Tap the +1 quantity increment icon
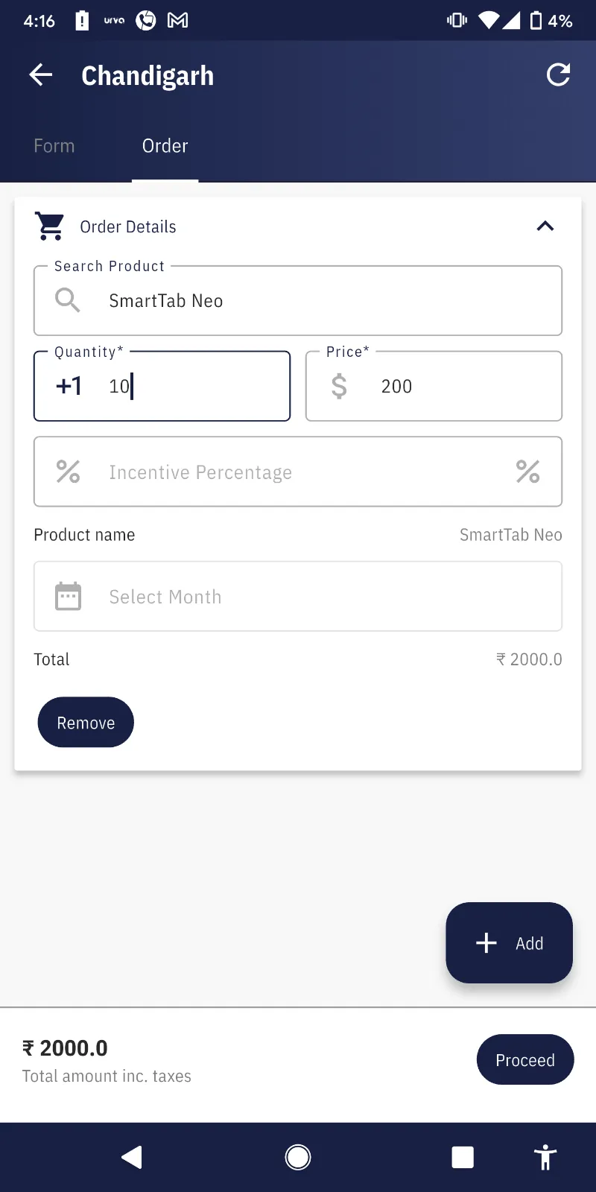Image resolution: width=596 pixels, height=1192 pixels. pyautogui.click(x=69, y=386)
